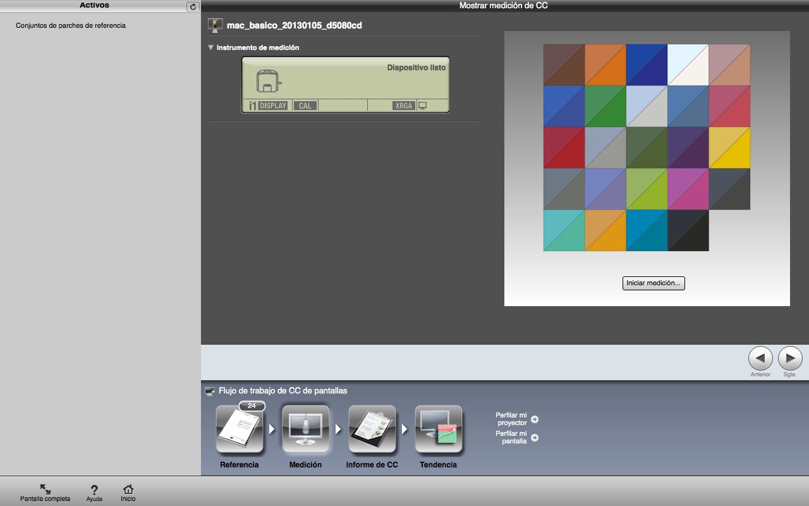Open the Informe de CC workflow step
809x506 pixels.
pyautogui.click(x=372, y=430)
